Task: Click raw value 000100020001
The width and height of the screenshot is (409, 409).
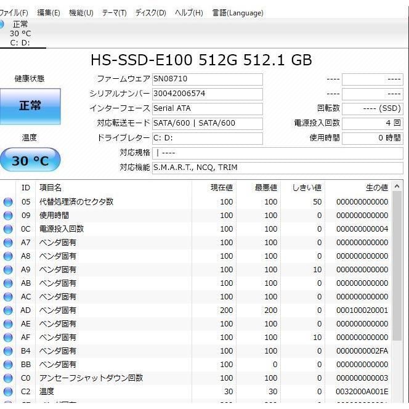Action: point(362,310)
